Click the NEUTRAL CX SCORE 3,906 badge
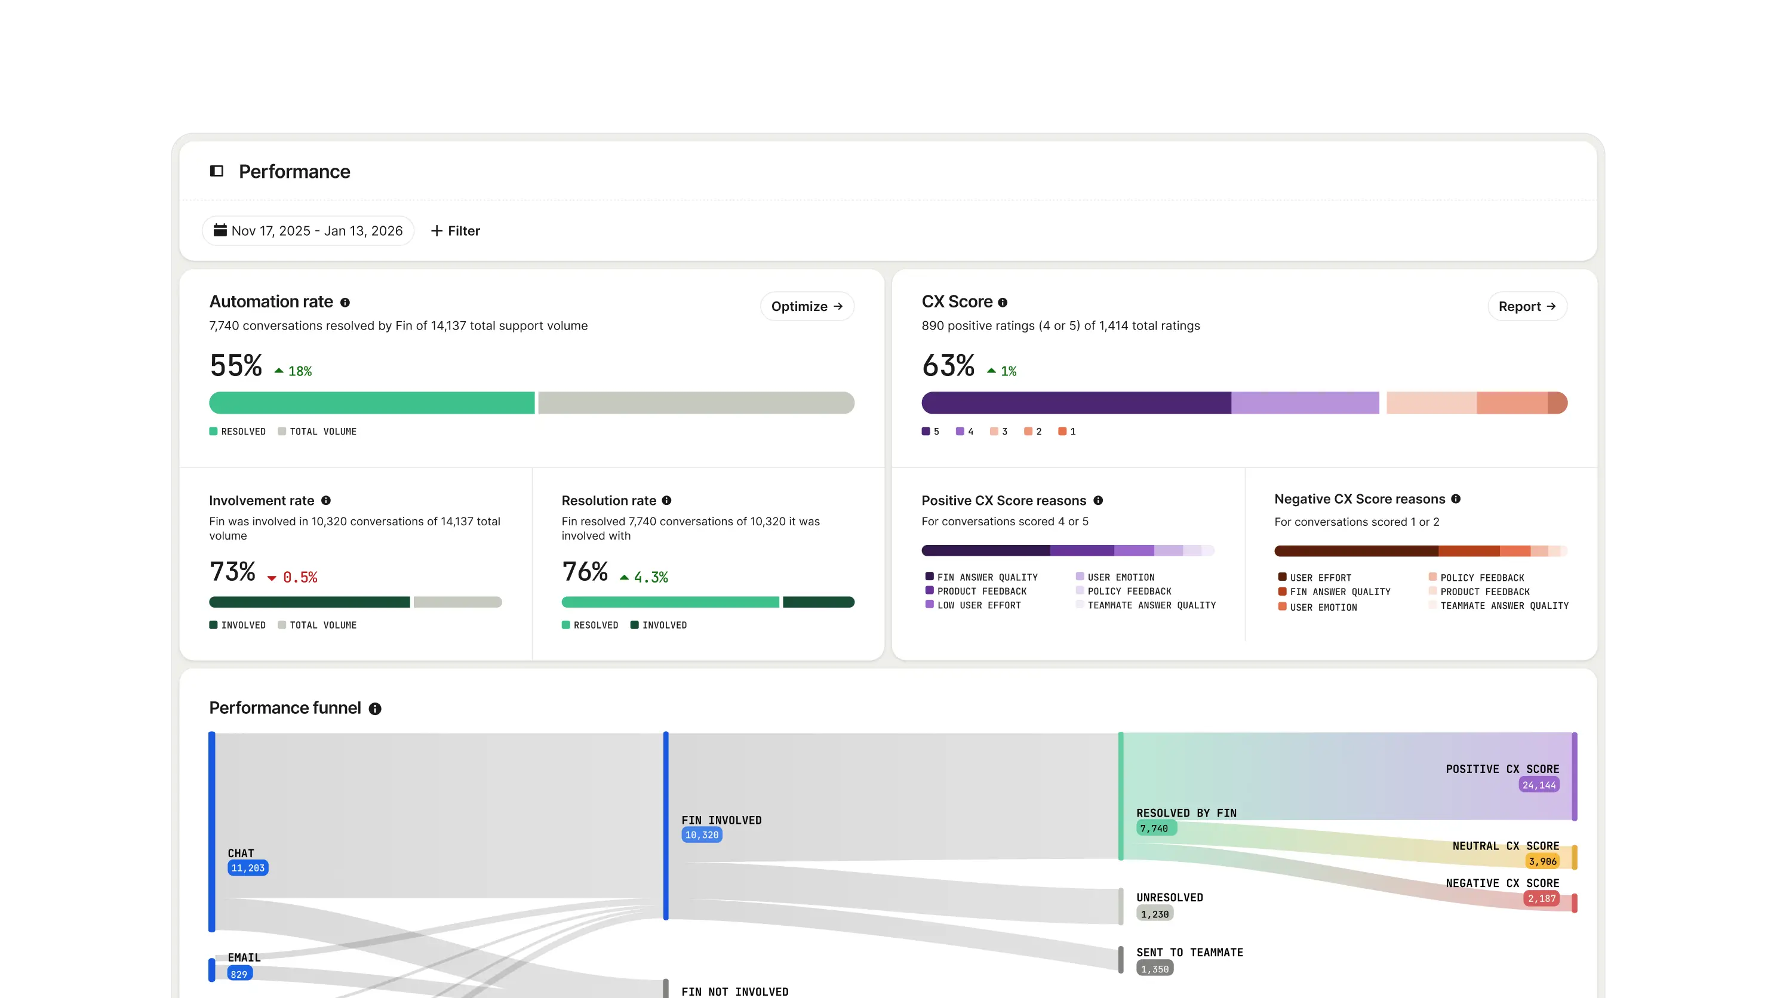Viewport: 1777px width, 998px height. coord(1542,861)
